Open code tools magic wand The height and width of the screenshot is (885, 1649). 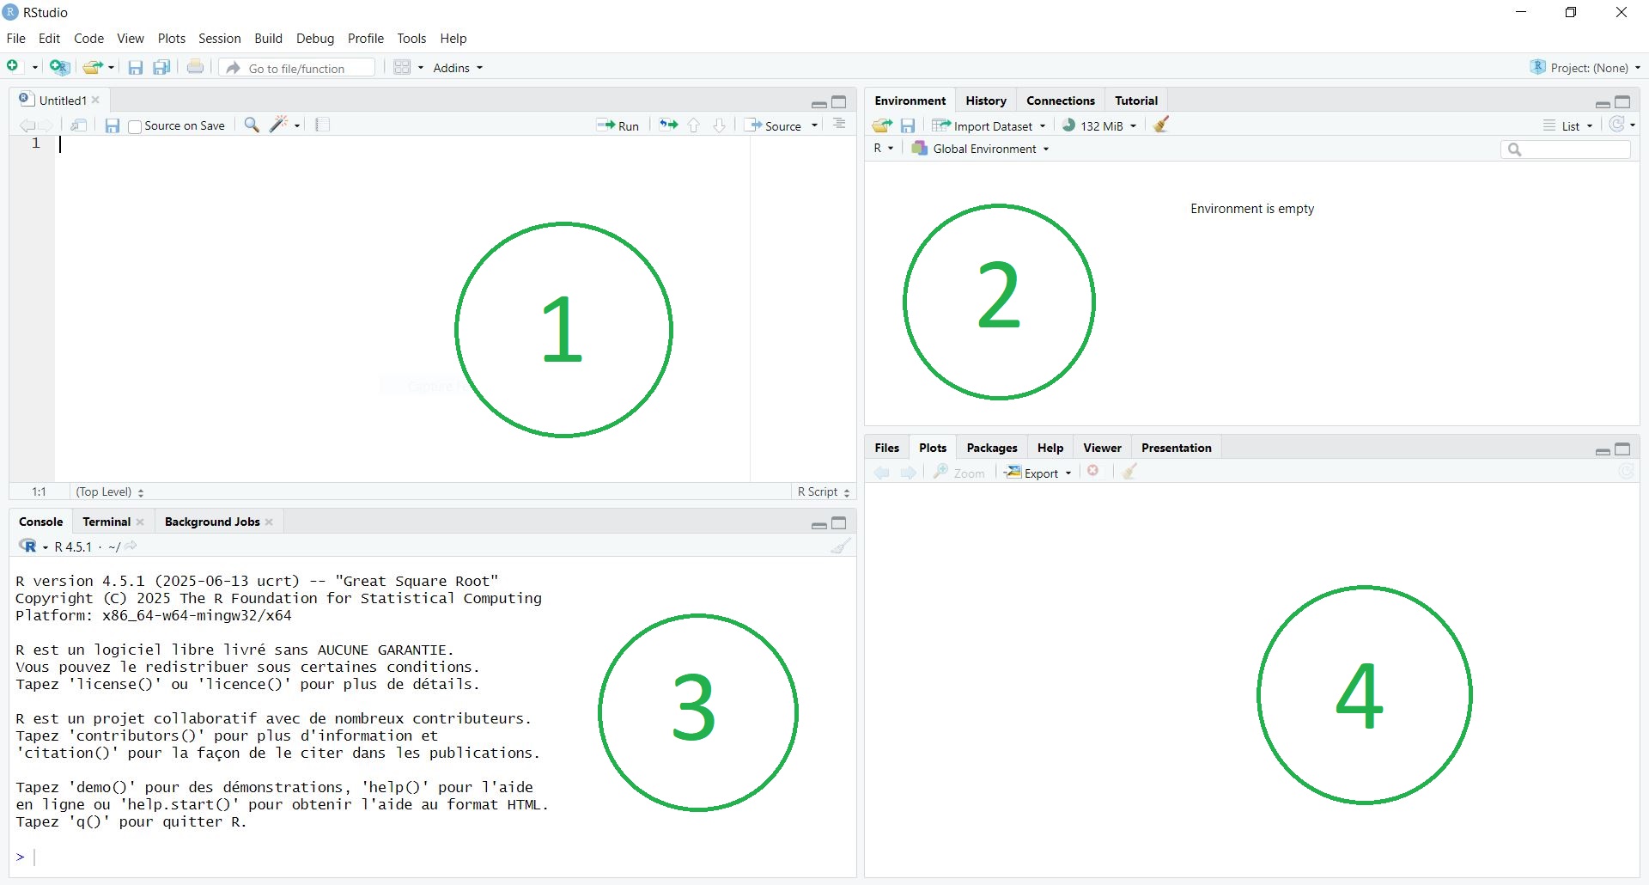[278, 125]
